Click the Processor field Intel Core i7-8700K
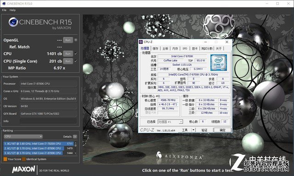The width and height of the screenshot is (294, 176). point(48,83)
